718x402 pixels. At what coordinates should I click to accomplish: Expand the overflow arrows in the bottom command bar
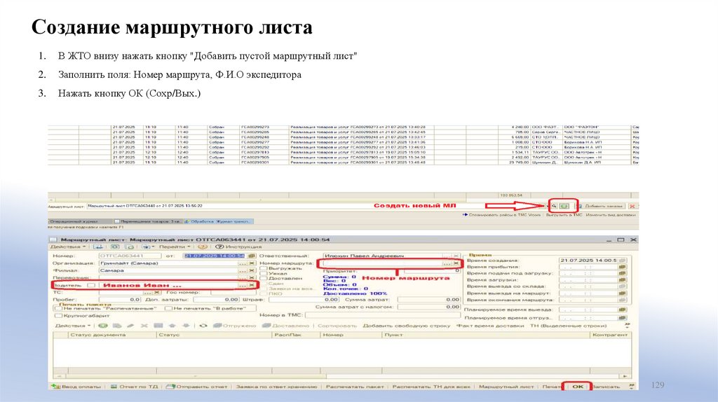(632, 387)
